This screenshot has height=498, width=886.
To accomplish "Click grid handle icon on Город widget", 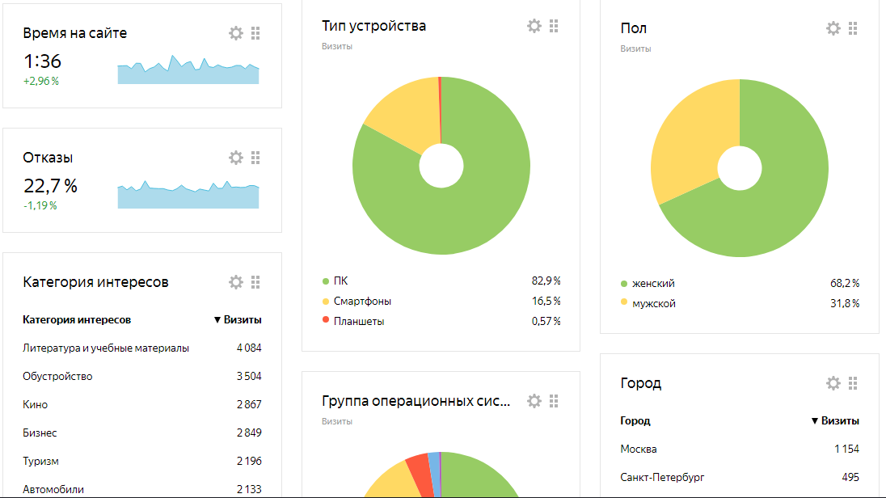I will tap(853, 383).
